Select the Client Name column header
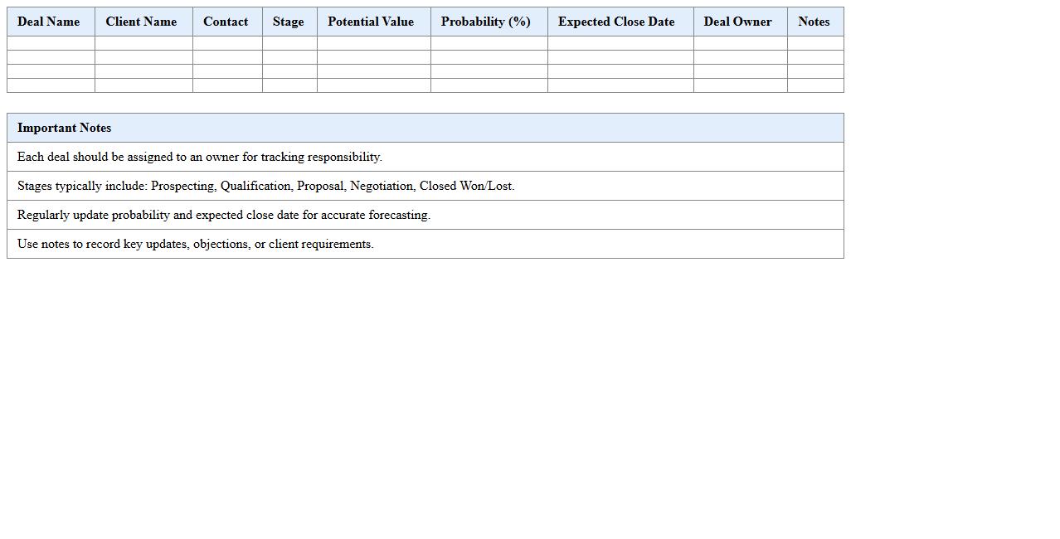1060x539 pixels. (141, 22)
